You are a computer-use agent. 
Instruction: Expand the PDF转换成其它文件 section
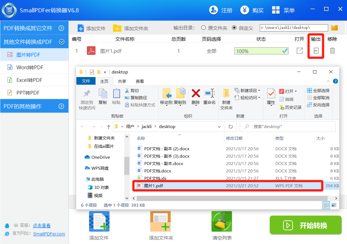click(x=61, y=28)
